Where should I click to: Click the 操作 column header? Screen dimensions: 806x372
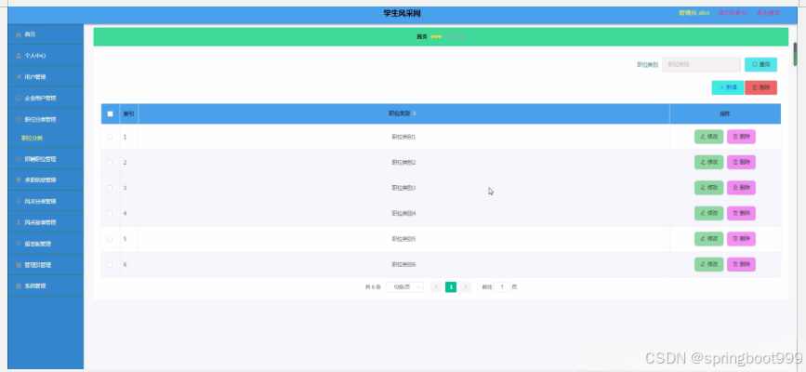click(725, 113)
